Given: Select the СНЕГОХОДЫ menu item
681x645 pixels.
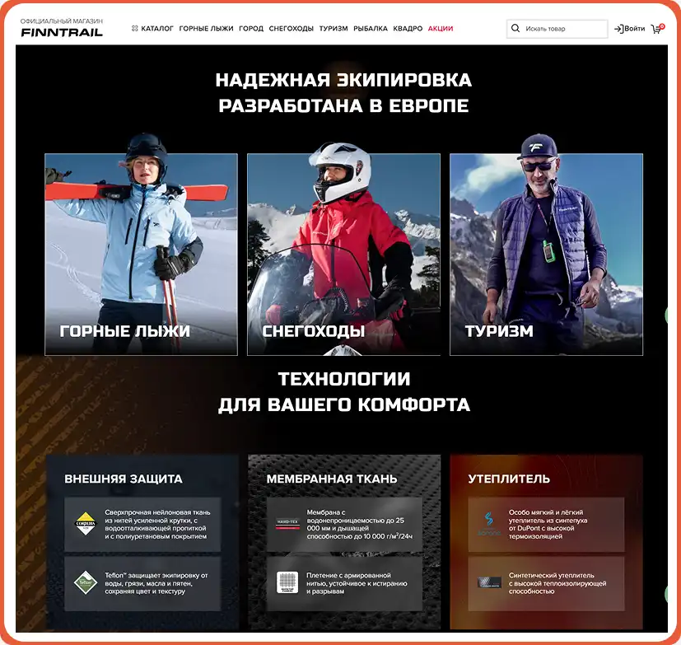Looking at the screenshot, I should [x=289, y=28].
